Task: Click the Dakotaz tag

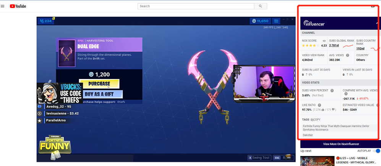Action: coord(308,135)
